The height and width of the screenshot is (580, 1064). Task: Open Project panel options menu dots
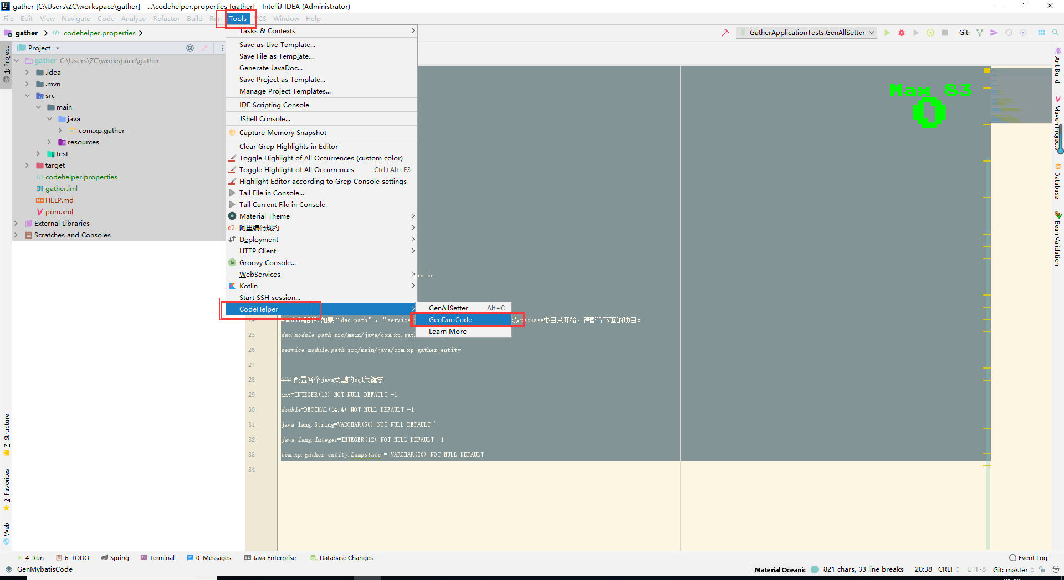[222, 48]
